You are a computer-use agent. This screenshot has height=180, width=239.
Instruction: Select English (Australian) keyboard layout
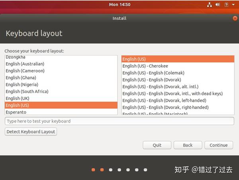pos(61,64)
